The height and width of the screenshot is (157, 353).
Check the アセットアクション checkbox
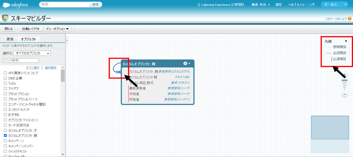(5, 94)
